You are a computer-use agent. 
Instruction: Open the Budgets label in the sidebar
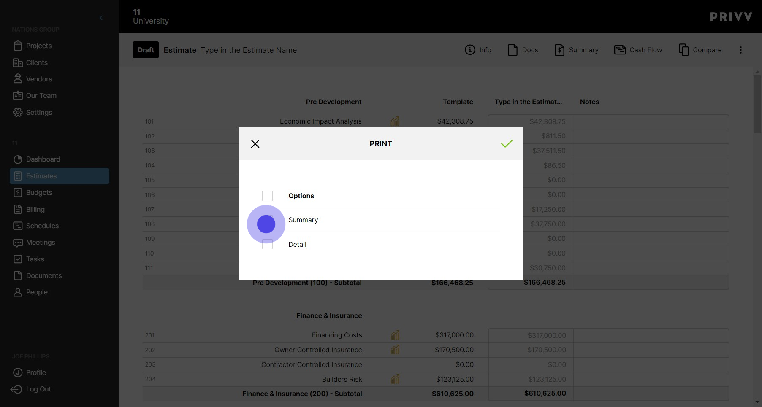pos(39,192)
